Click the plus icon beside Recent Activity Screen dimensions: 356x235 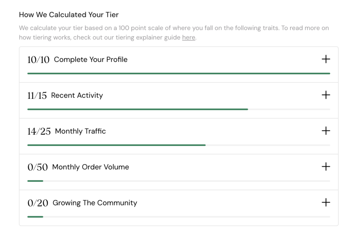tap(326, 95)
